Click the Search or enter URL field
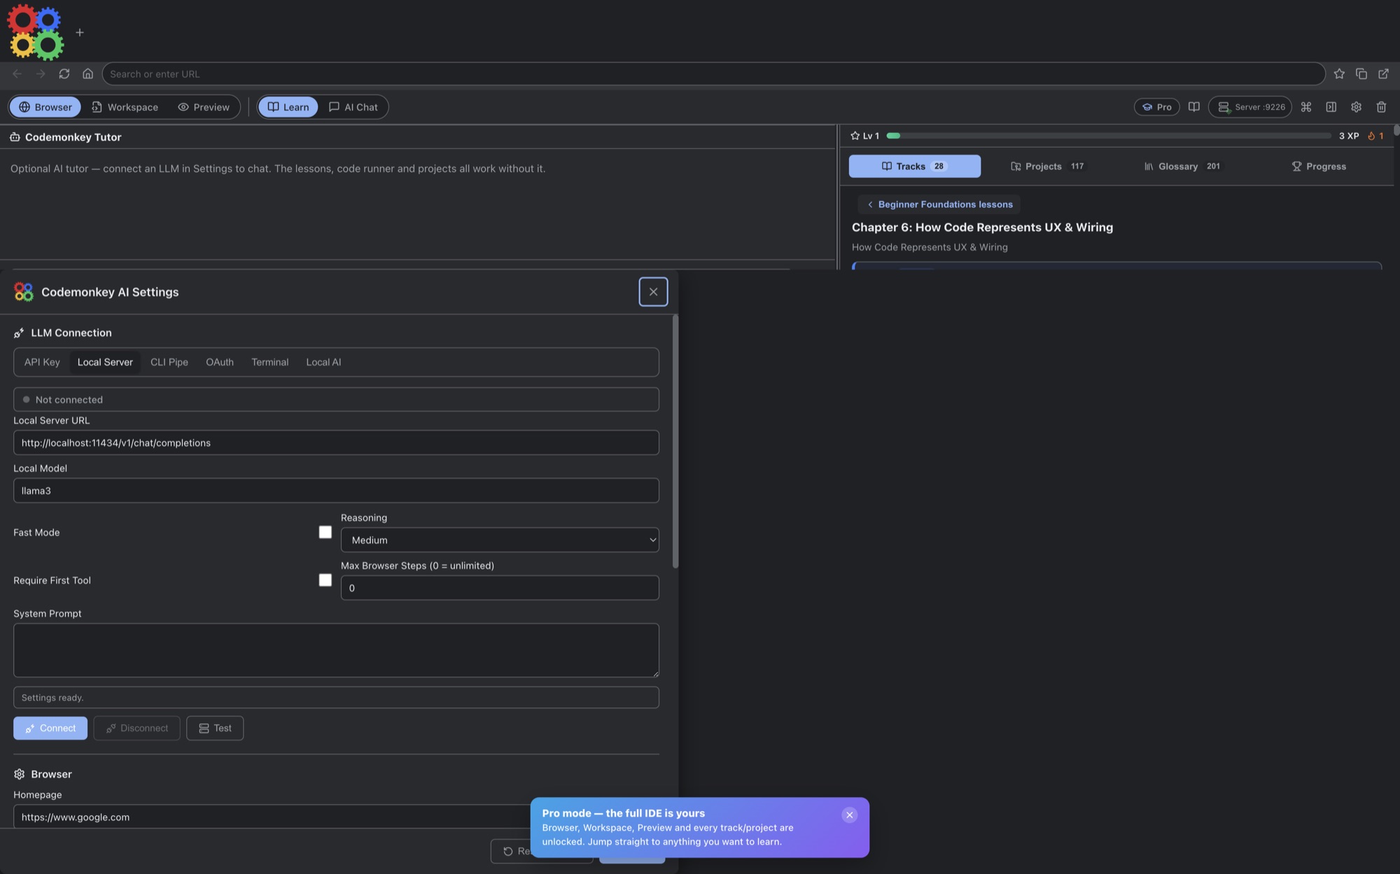 click(x=713, y=73)
